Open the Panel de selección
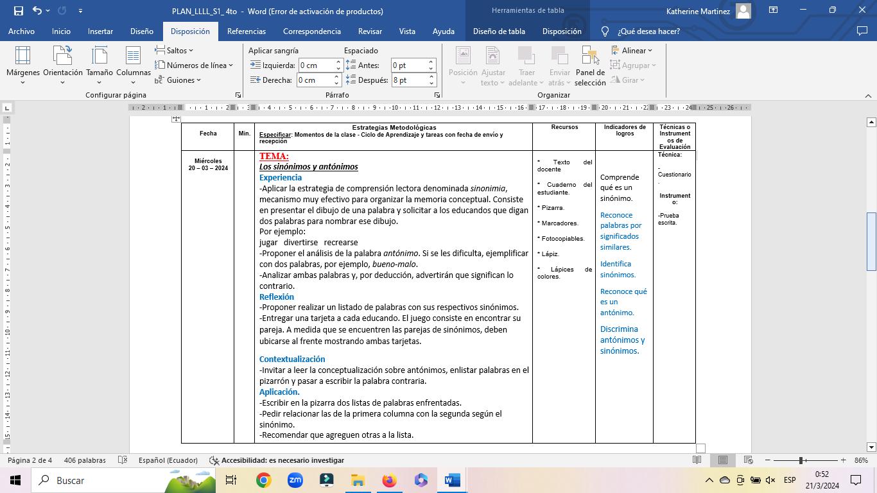The width and height of the screenshot is (877, 493). [x=590, y=65]
